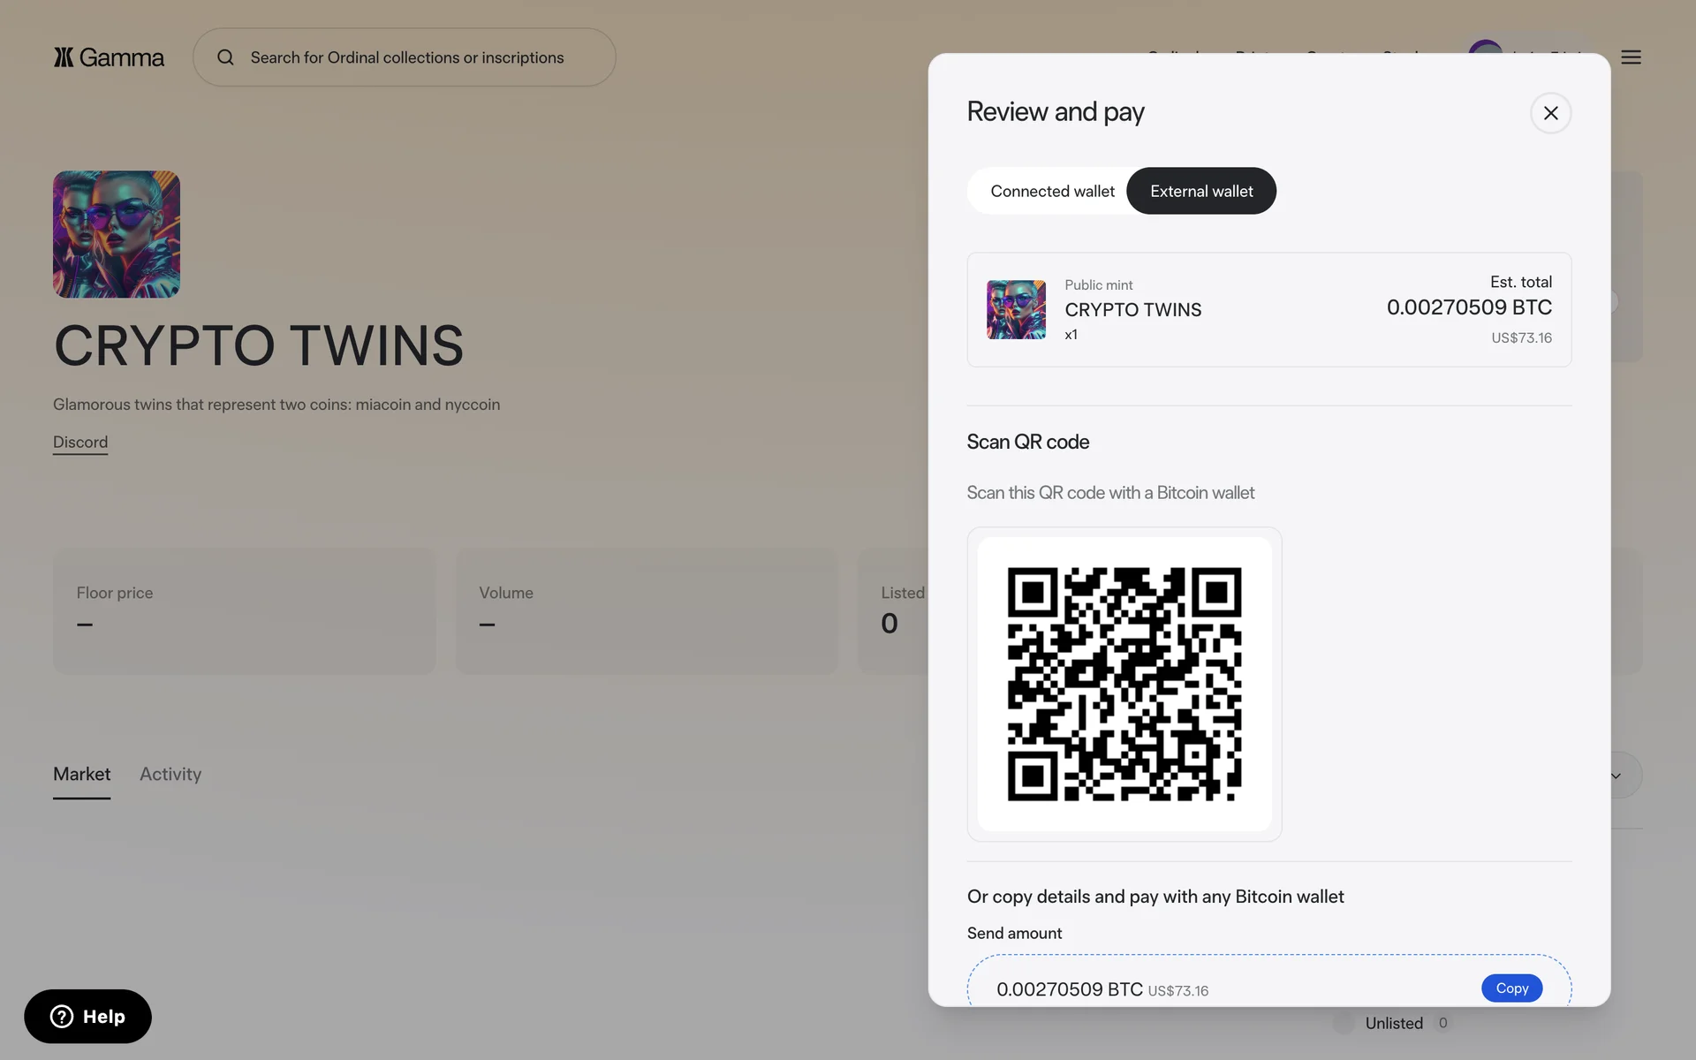Copy the send amount
Viewport: 1696px width, 1060px height.
pos(1511,988)
